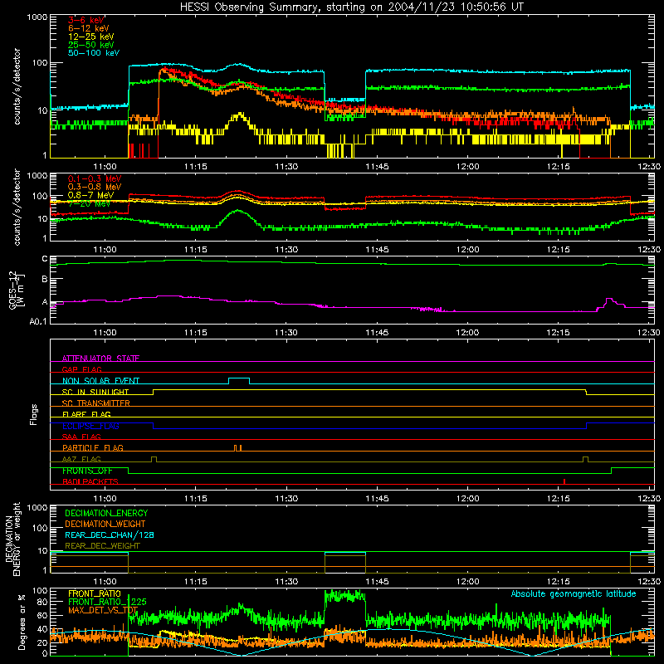Click the B tick label on GOES axis

tap(45, 280)
